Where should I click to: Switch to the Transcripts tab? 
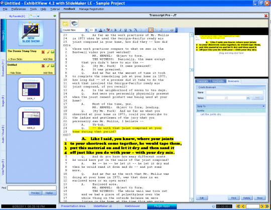pos(203,81)
